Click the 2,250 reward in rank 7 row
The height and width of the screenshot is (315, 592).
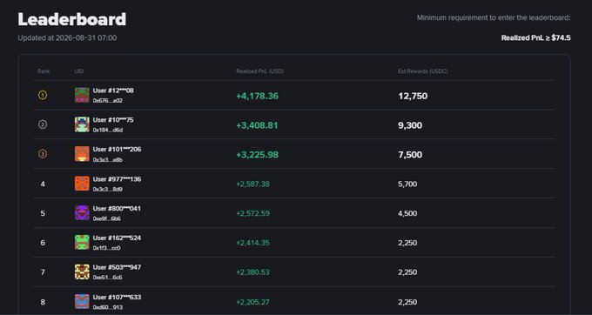[407, 272]
